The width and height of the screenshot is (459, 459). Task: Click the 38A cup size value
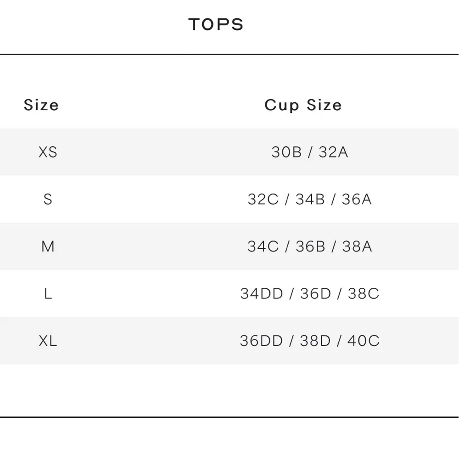pos(357,246)
